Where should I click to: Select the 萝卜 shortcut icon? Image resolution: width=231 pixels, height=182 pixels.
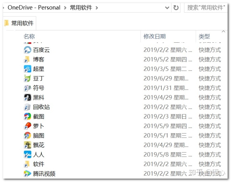tap(28, 126)
